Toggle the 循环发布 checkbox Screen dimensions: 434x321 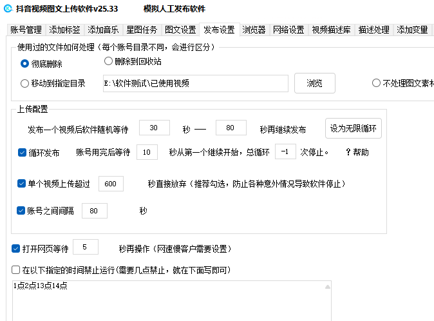coord(23,153)
